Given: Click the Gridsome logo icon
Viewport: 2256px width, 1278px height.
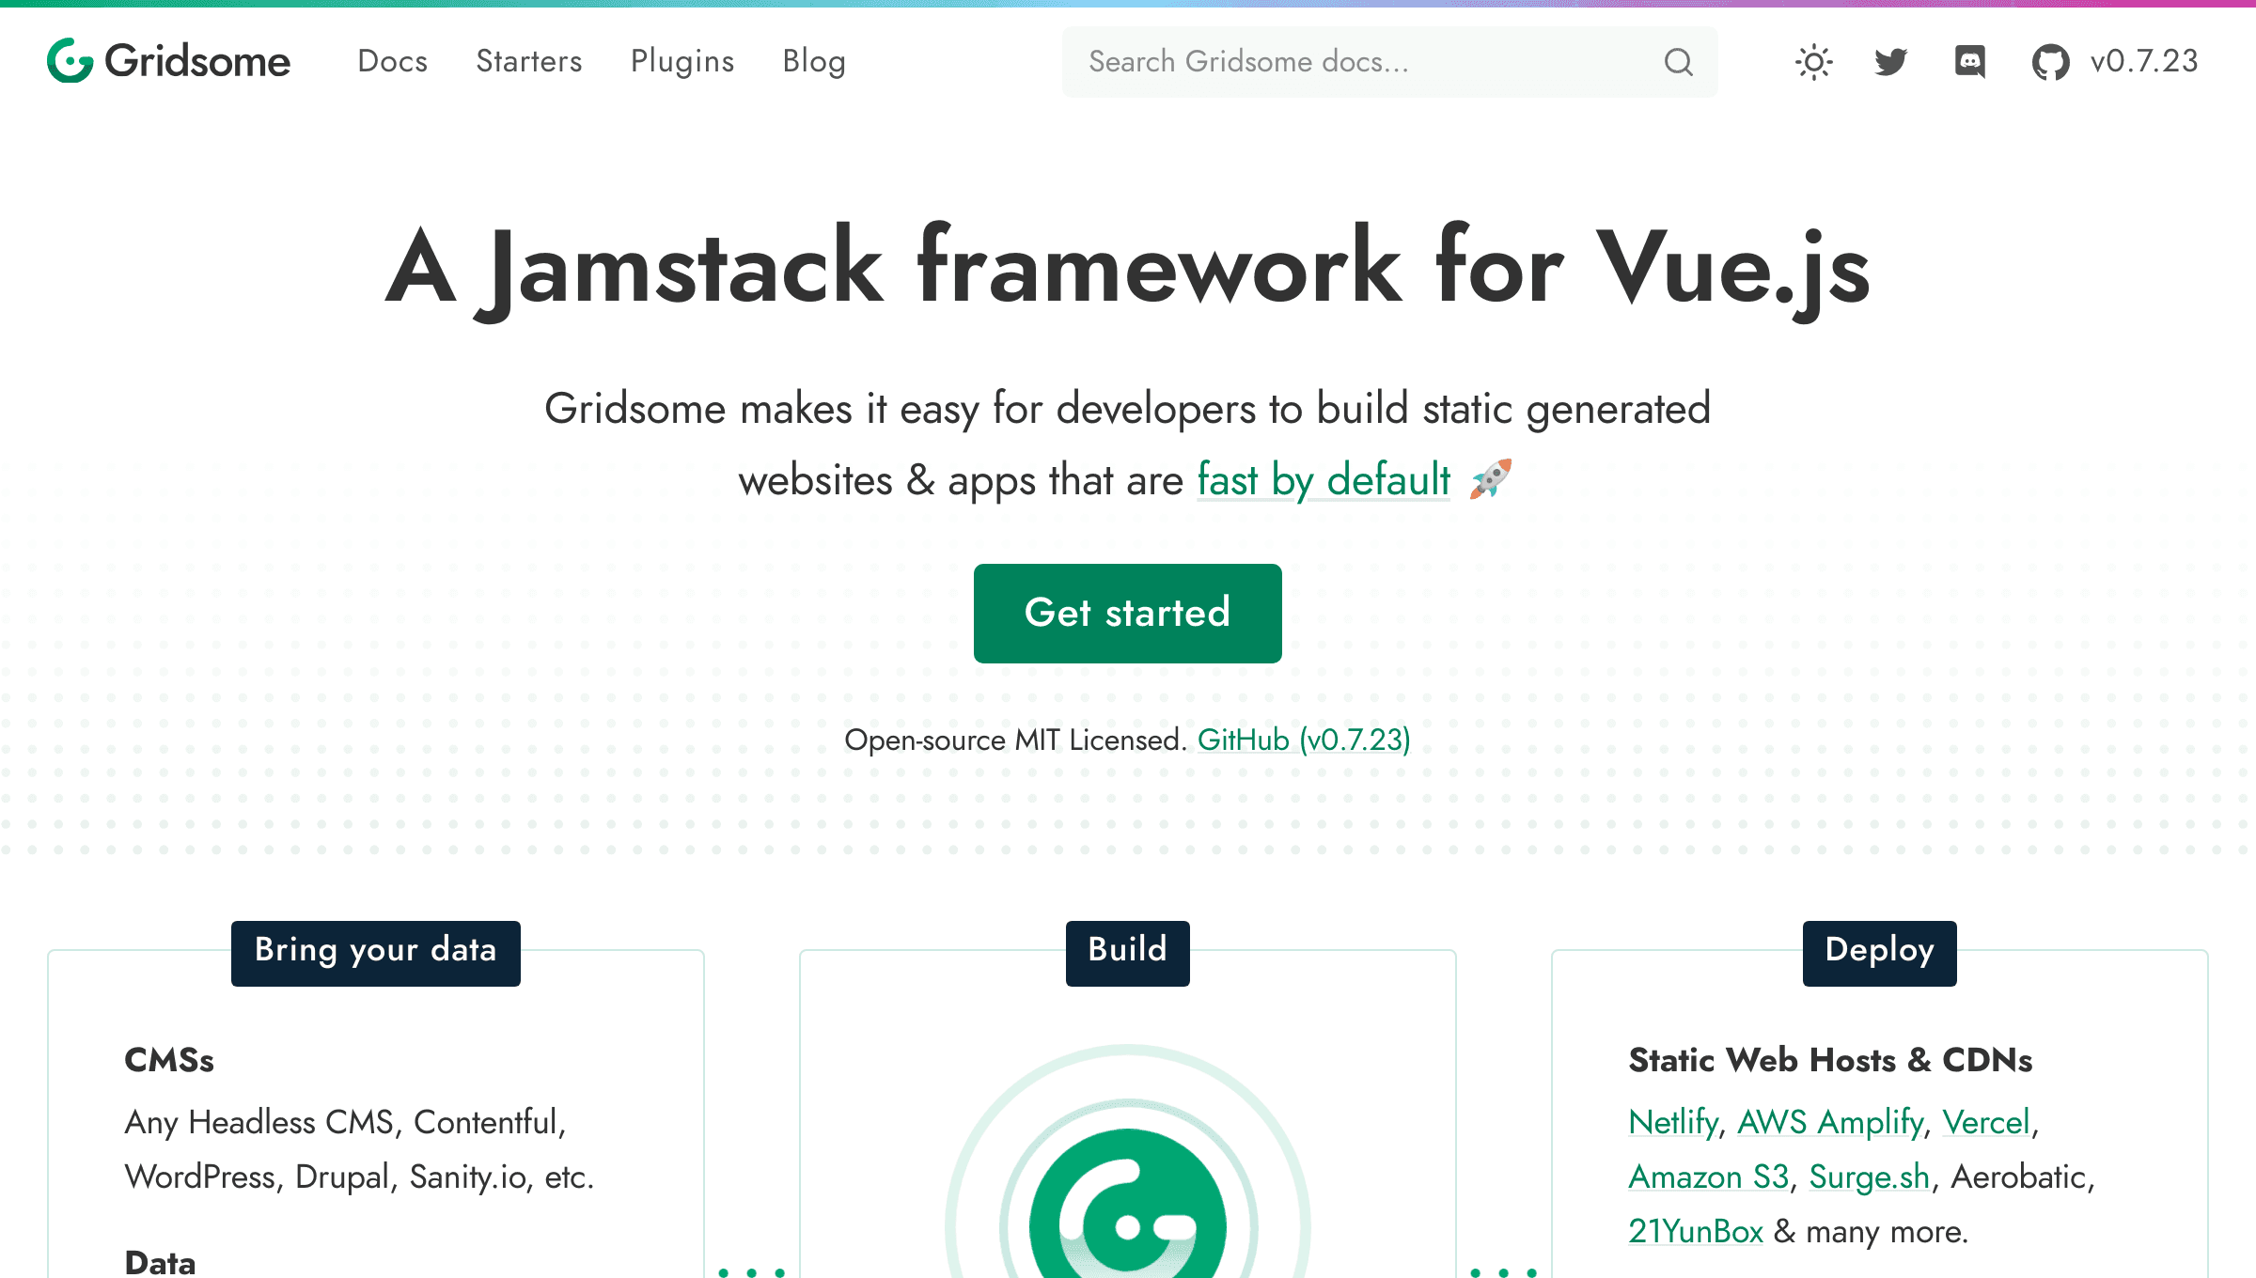Looking at the screenshot, I should [70, 61].
